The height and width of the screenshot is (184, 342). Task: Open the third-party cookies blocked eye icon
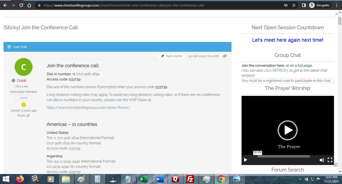click(x=286, y=5)
